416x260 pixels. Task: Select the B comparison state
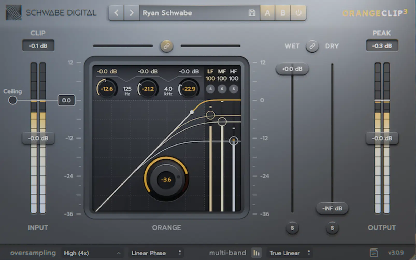(283, 13)
